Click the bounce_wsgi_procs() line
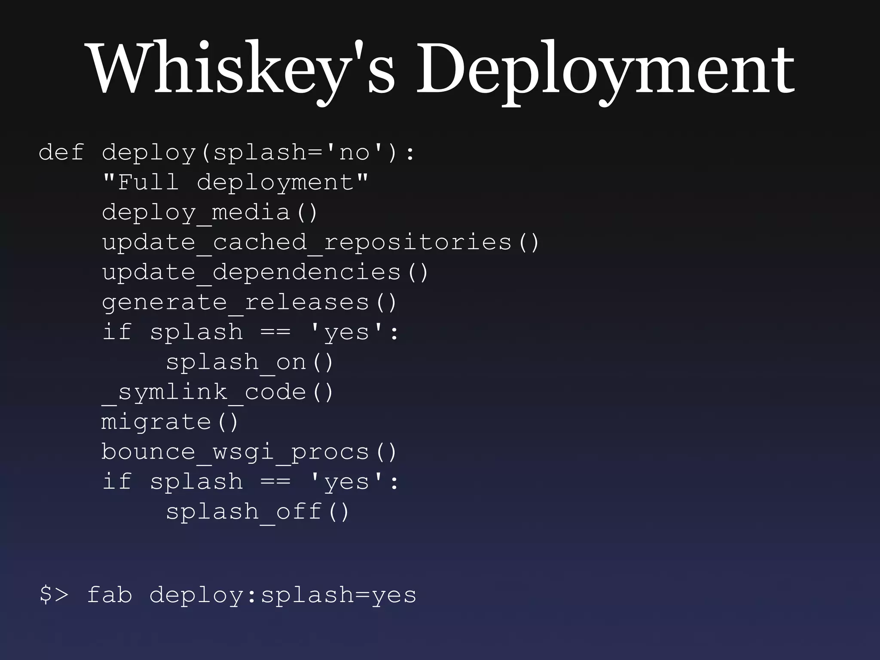Screen dimensions: 880x660 coord(249,452)
